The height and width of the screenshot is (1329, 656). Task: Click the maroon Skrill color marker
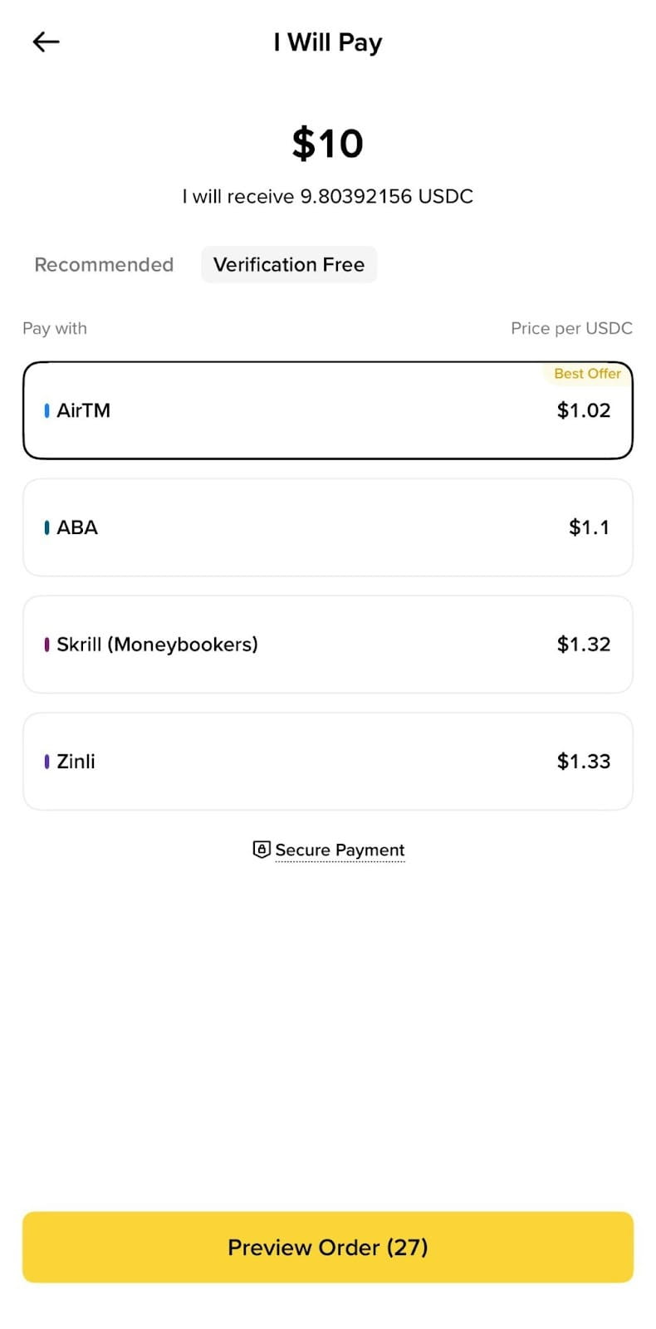pyautogui.click(x=47, y=645)
